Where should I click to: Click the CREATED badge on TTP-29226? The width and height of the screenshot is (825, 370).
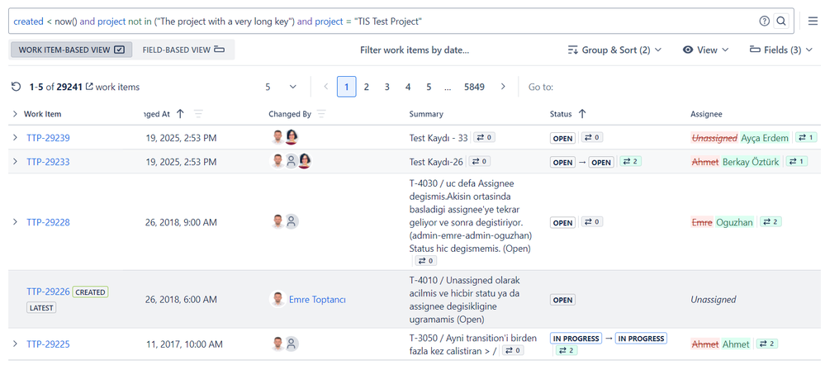pyautogui.click(x=91, y=292)
